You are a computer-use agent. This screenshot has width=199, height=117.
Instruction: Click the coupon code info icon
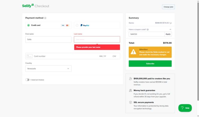[x=148, y=29]
